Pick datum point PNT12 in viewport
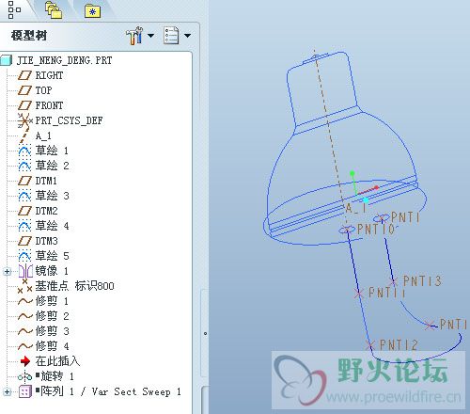The image size is (470, 414). tap(370, 345)
